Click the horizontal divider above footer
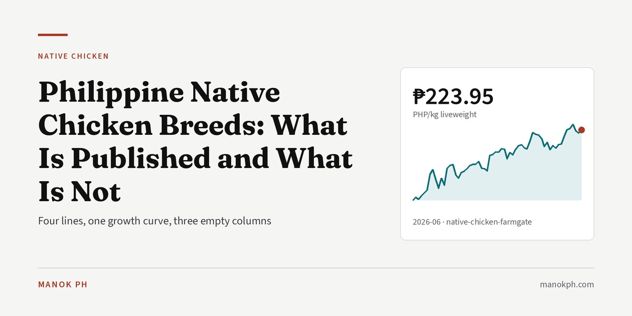Screen dimensions: 632x316 tap(316, 268)
